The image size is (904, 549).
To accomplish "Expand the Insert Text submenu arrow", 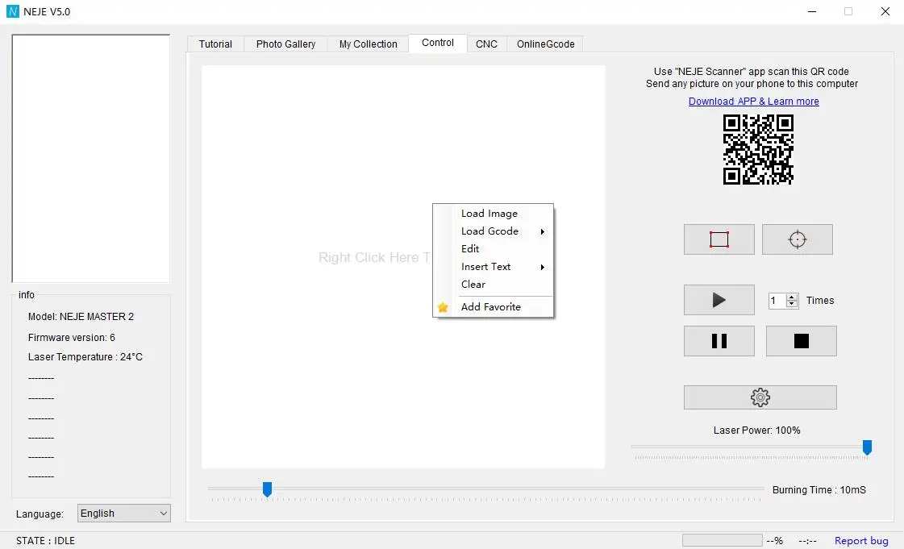I will point(543,268).
